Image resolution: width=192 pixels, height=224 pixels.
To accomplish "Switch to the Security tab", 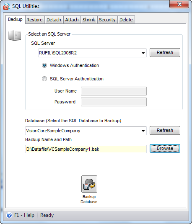I will pyautogui.click(x=107, y=20).
